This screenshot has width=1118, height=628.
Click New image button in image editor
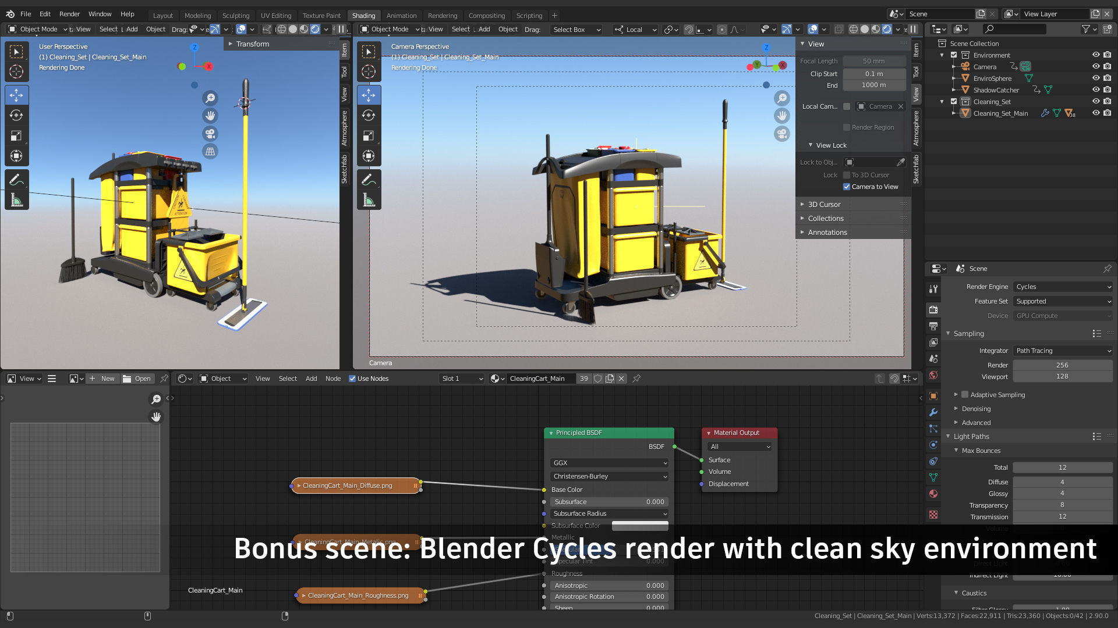102,379
